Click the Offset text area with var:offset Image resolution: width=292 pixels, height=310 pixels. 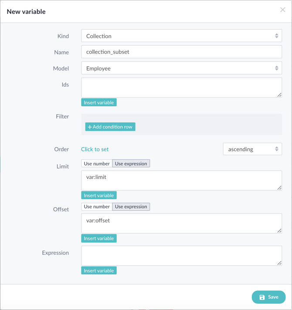click(181, 223)
